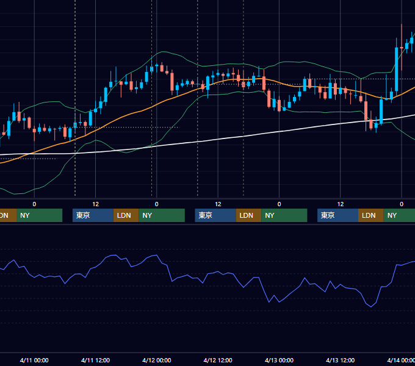
Task: Click the LDN session block on 4/13
Action: pyautogui.click(x=371, y=215)
